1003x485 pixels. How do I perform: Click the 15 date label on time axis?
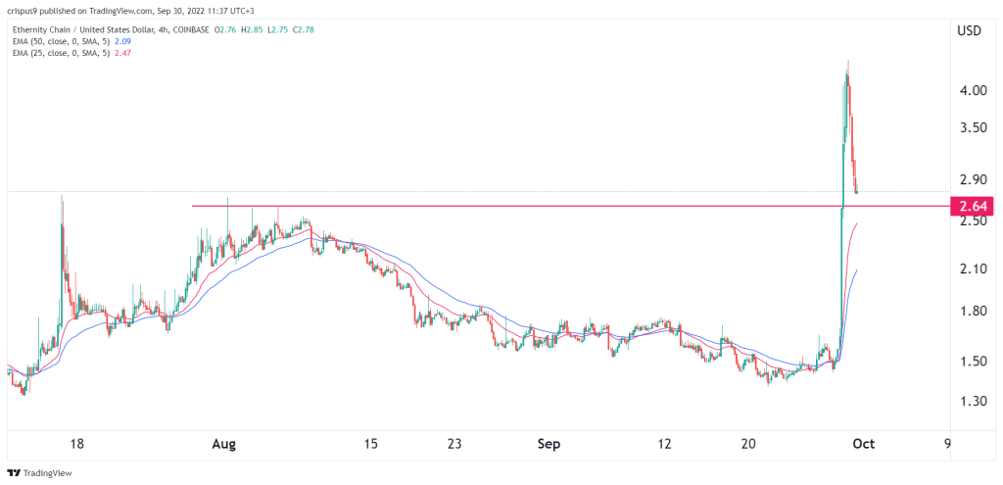coord(371,445)
